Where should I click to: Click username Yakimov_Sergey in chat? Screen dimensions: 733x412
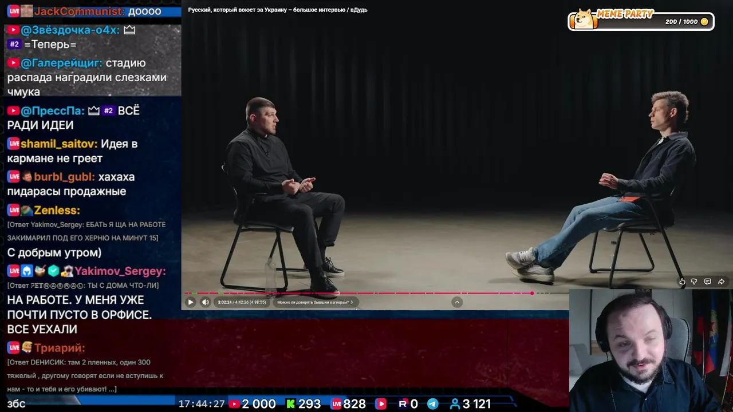pyautogui.click(x=120, y=271)
